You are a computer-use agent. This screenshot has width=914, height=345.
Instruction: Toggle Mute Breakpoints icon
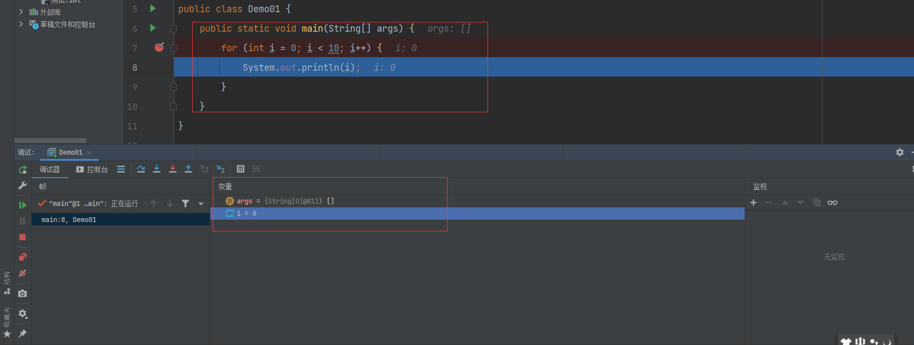(x=22, y=273)
